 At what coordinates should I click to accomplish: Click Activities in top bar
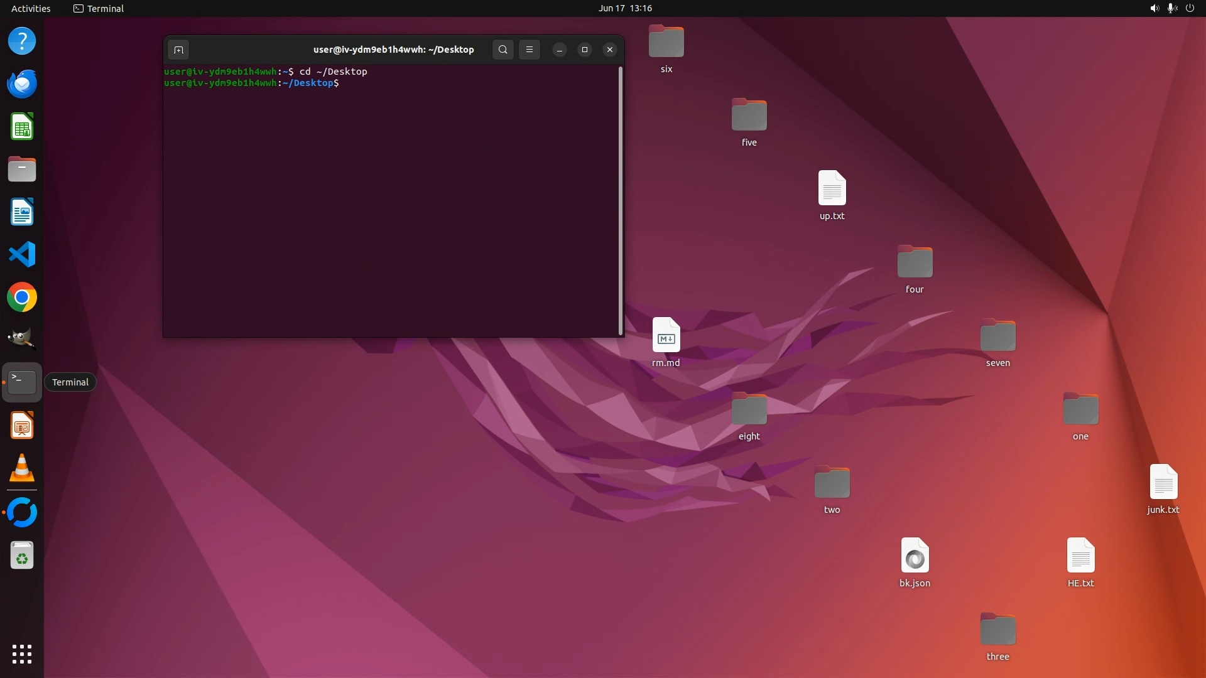coord(31,8)
